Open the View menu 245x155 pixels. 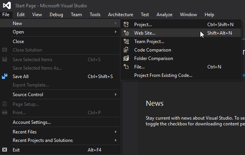(x=37, y=15)
